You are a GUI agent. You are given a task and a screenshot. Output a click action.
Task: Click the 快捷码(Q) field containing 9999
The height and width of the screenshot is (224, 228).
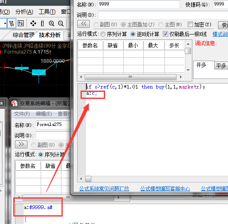[x=221, y=4]
